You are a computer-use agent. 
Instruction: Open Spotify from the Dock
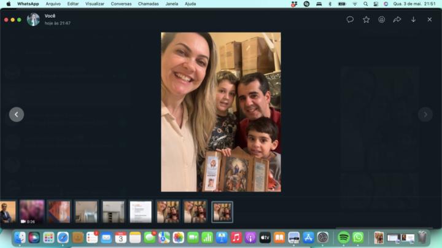click(x=343, y=238)
